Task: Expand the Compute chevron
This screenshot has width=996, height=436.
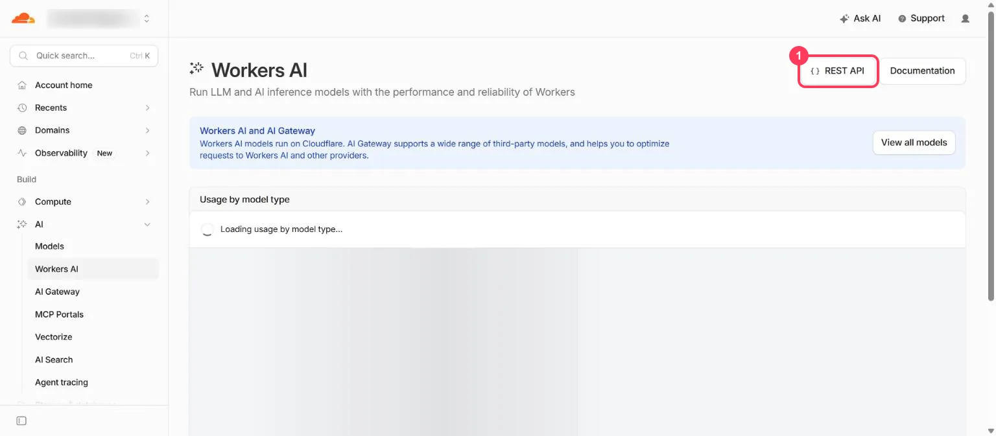Action: coord(147,201)
